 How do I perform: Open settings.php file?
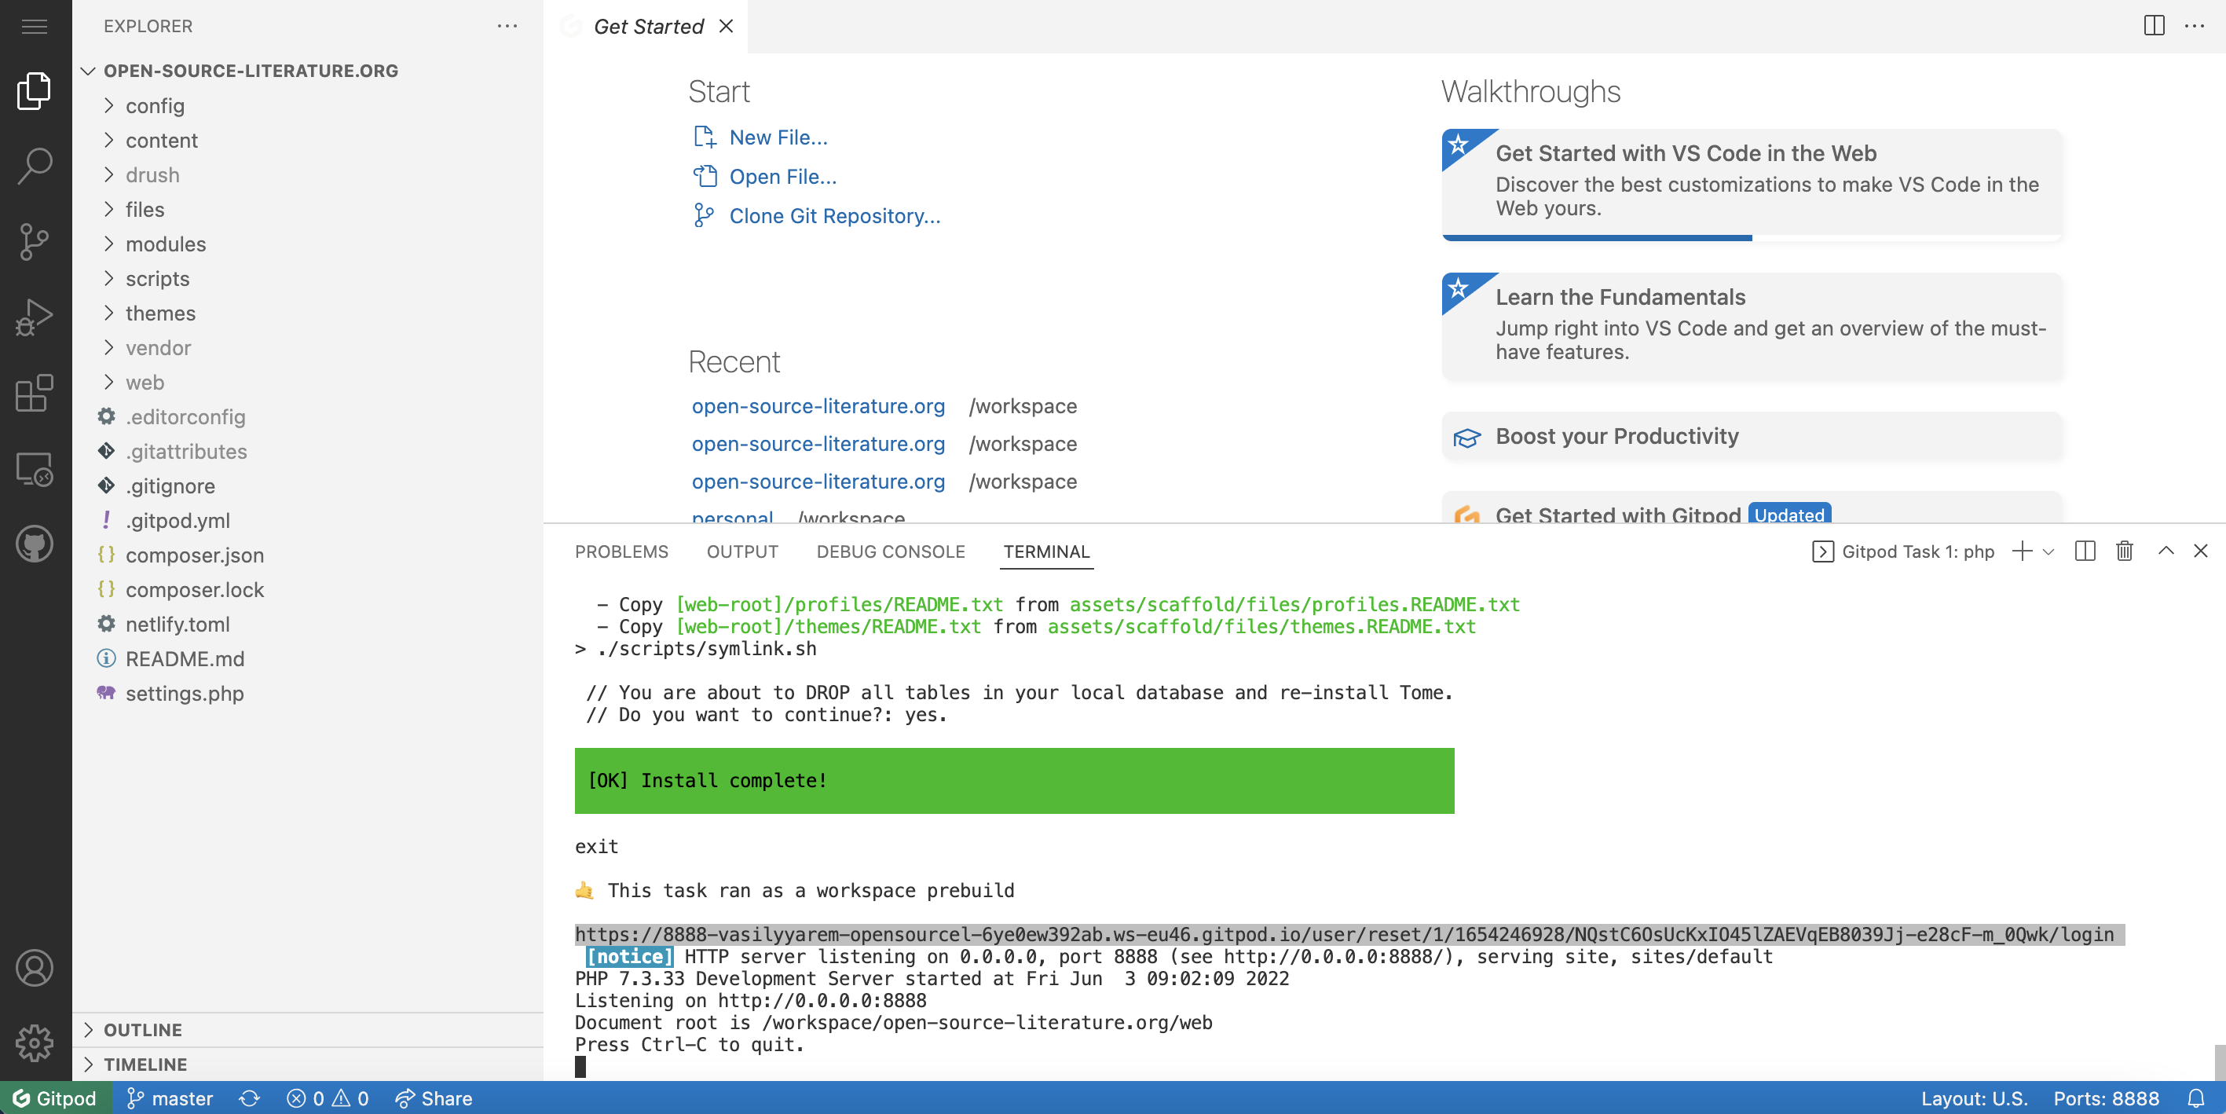(x=308, y=693)
